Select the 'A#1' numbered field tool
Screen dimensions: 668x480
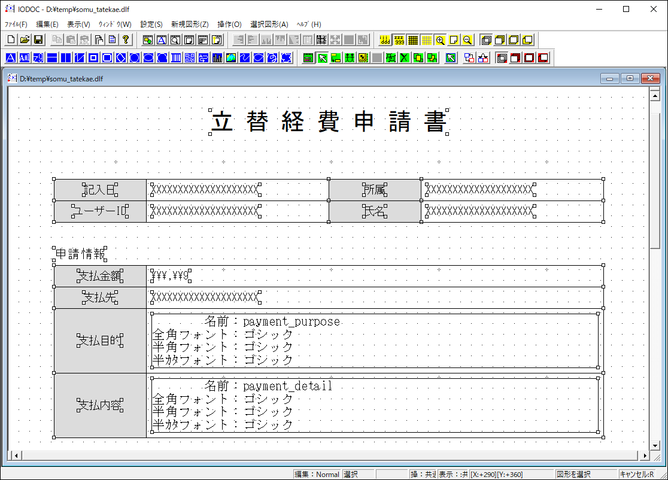[x=25, y=58]
